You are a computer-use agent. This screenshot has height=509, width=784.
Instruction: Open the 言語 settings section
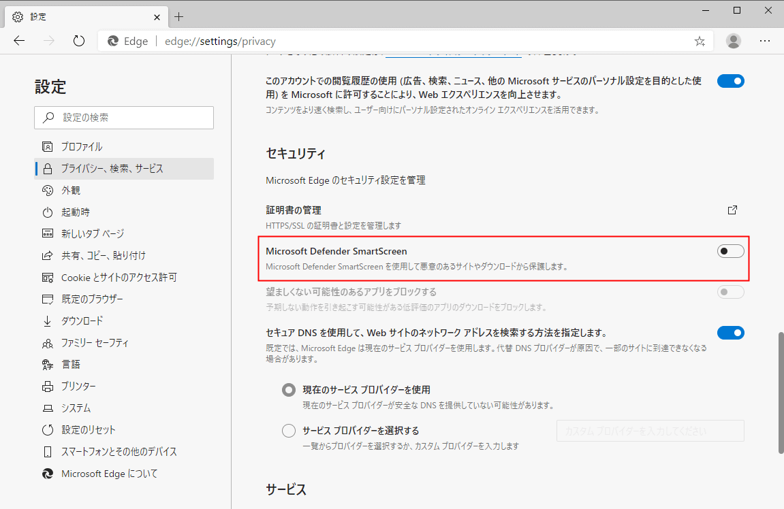(x=124, y=365)
